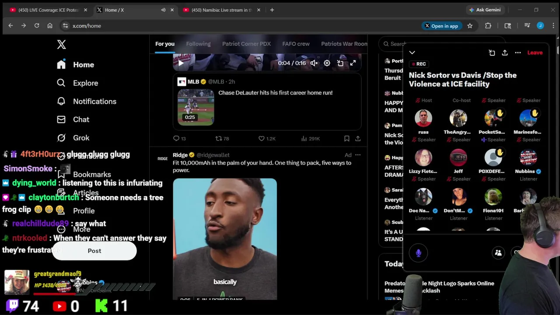The height and width of the screenshot is (315, 560).
Task: Open the browser extensions menu
Action: [488, 26]
